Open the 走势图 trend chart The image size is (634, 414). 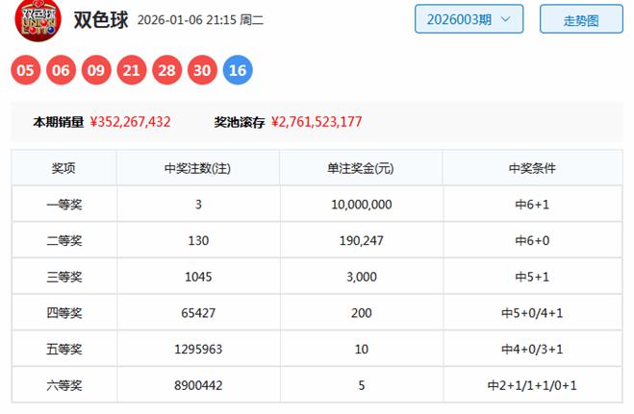click(x=580, y=19)
